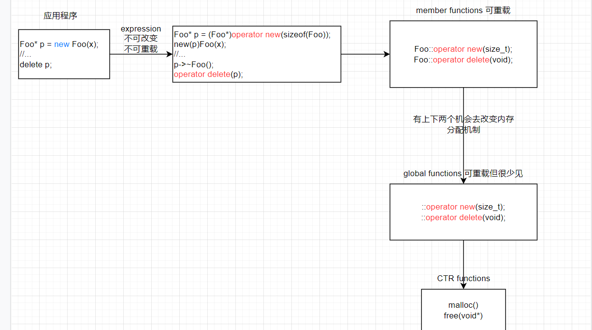The image size is (592, 330).
Task: Click the 'new(p)Foo(x);' line of text
Action: [x=200, y=45]
